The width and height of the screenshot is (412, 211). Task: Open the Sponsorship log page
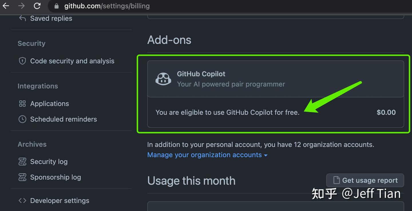click(x=56, y=177)
